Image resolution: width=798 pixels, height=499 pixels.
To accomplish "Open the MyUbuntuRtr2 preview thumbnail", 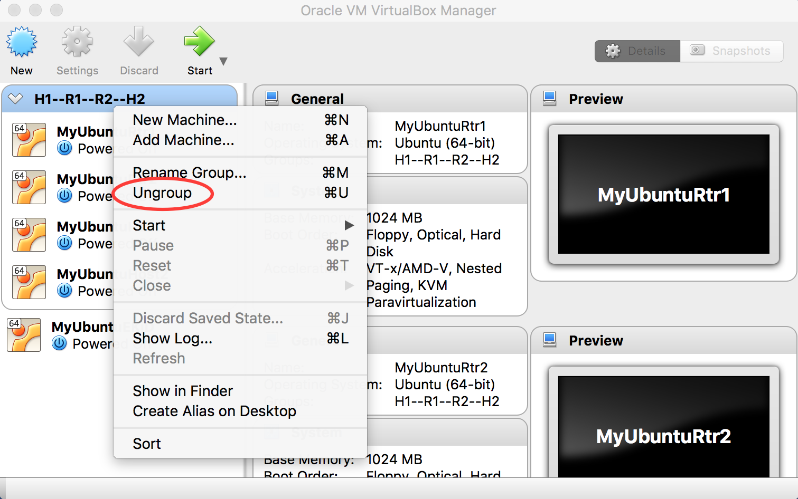I will (x=663, y=436).
